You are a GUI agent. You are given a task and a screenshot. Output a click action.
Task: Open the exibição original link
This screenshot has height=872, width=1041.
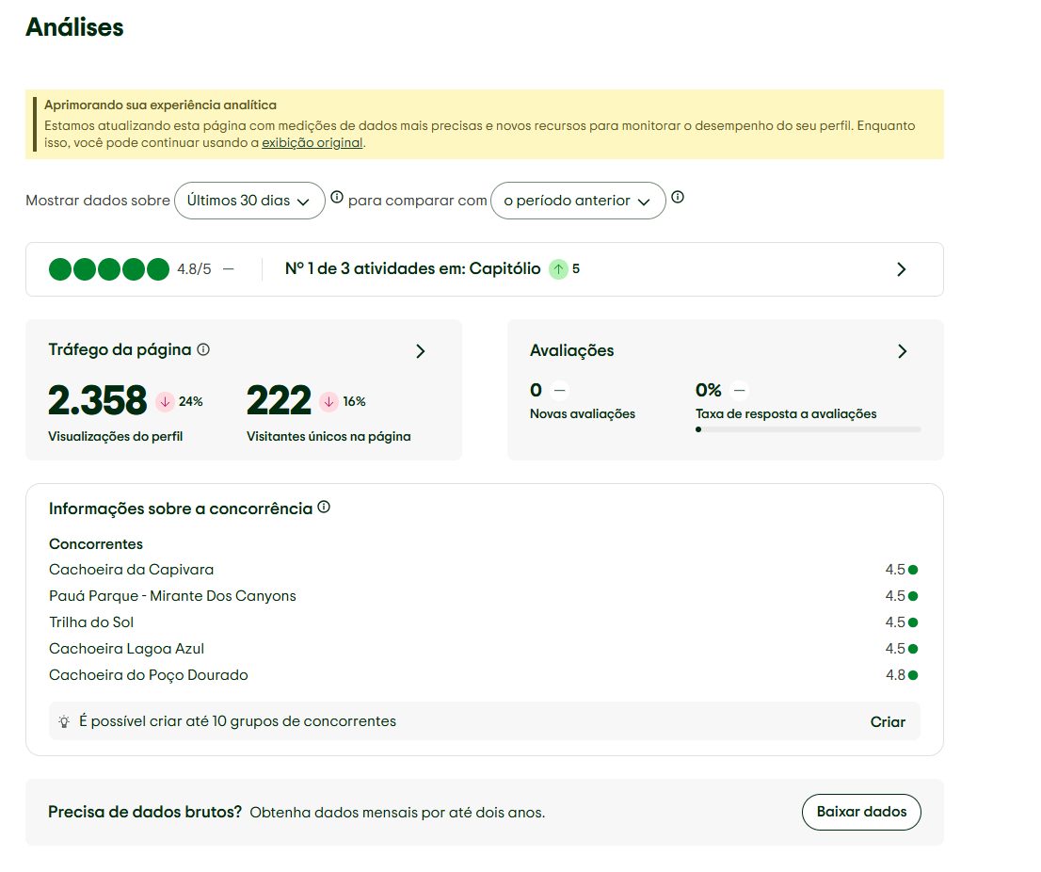click(312, 143)
